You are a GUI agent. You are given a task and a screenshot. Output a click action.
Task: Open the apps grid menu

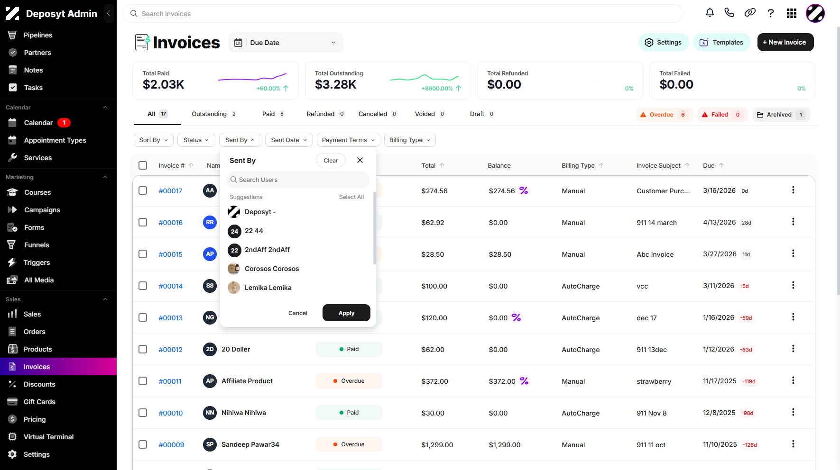coord(792,13)
